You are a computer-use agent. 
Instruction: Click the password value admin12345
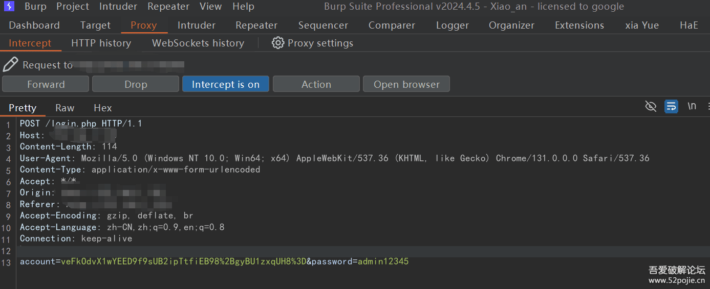383,261
